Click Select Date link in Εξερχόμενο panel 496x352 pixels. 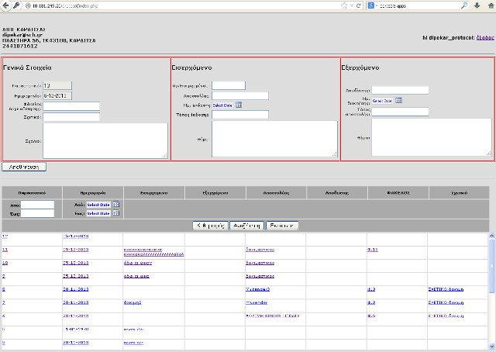382,100
